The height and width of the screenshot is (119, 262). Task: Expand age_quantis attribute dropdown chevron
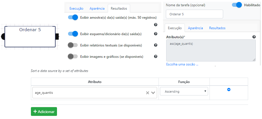153,93
